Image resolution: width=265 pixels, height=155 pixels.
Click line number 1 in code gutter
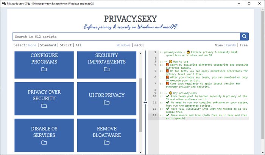tap(155, 52)
